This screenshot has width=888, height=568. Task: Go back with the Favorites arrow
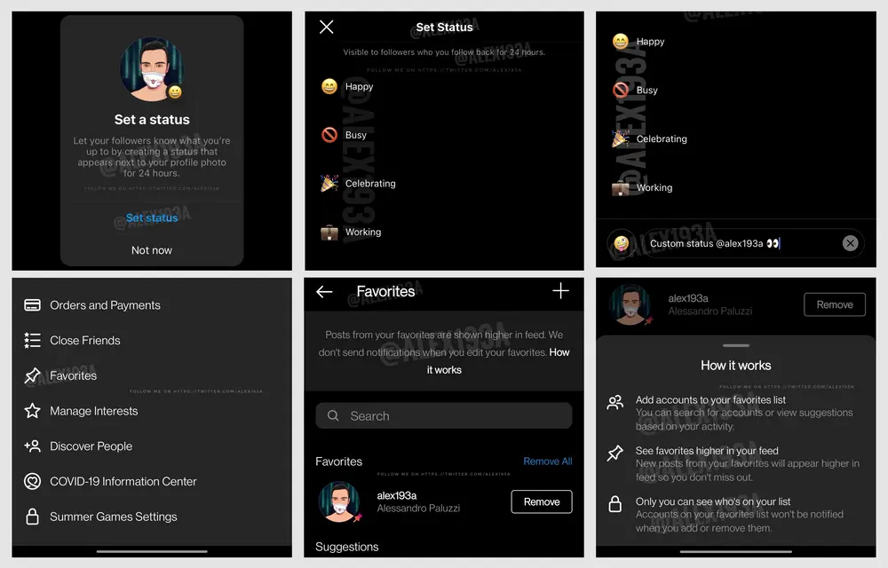pos(324,291)
